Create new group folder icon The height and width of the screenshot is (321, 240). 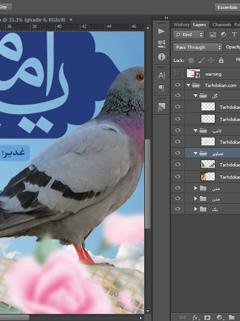point(231,317)
